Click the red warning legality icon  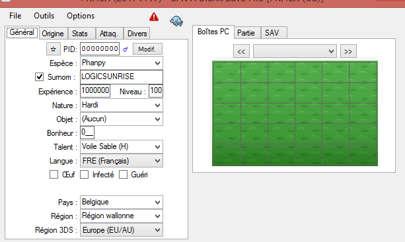154,17
